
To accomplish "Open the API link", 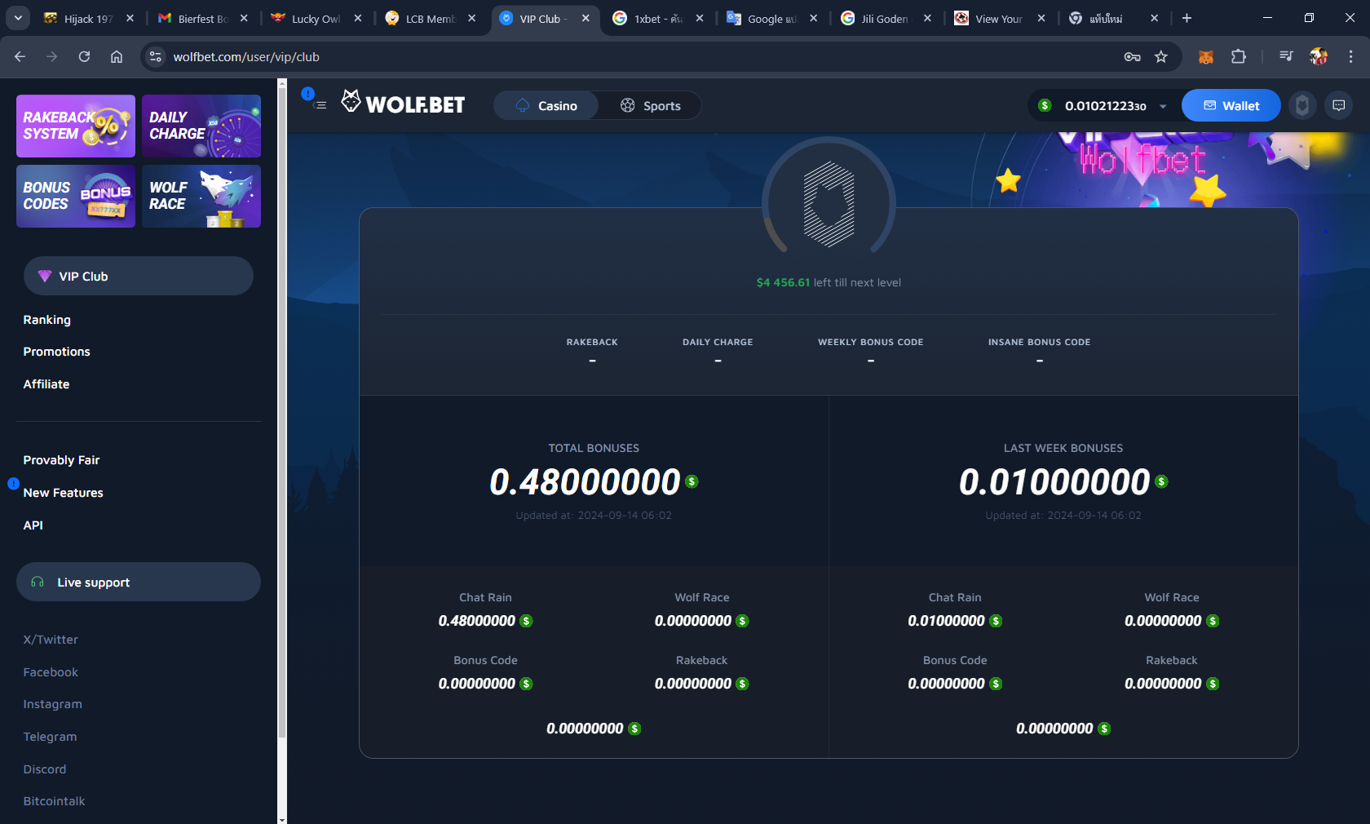I will click(x=33, y=525).
